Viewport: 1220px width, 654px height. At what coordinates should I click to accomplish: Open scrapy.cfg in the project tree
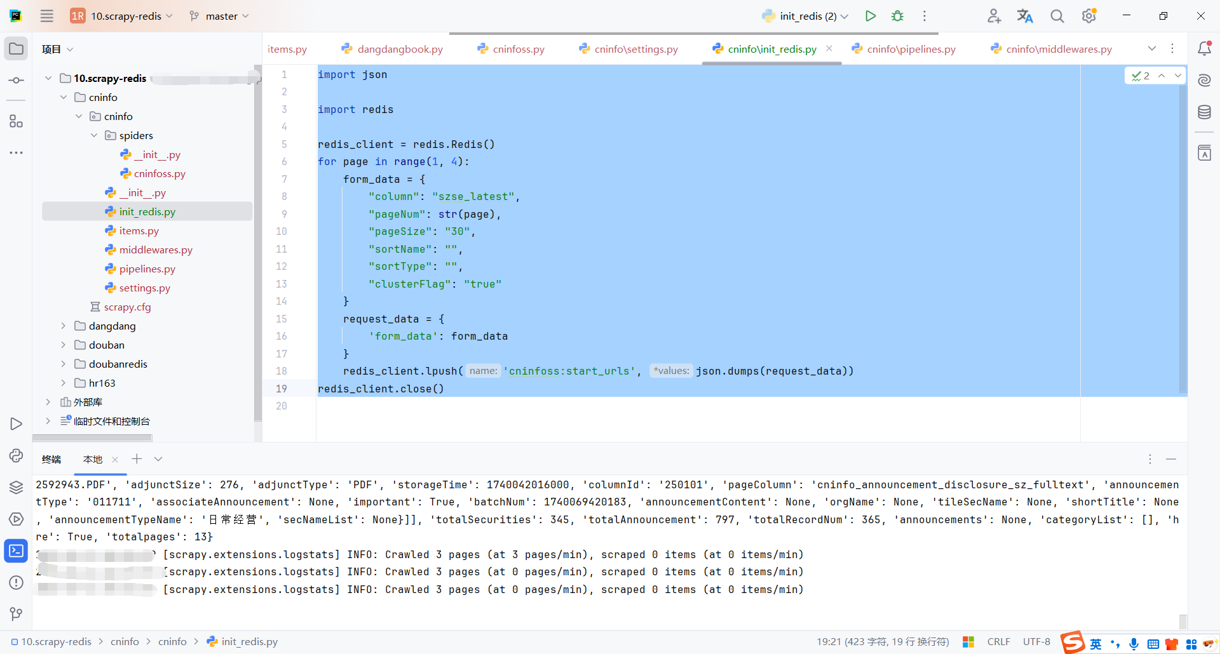click(x=127, y=307)
